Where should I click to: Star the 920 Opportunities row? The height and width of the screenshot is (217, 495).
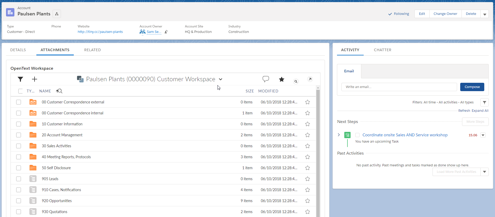coord(308,201)
